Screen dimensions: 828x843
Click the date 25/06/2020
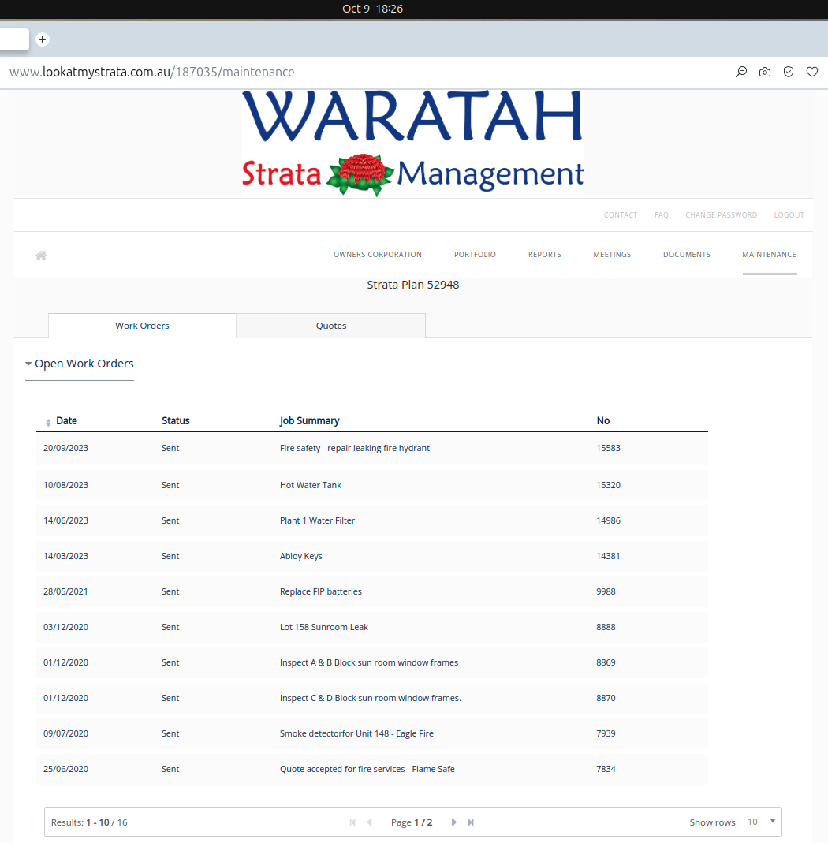point(65,769)
